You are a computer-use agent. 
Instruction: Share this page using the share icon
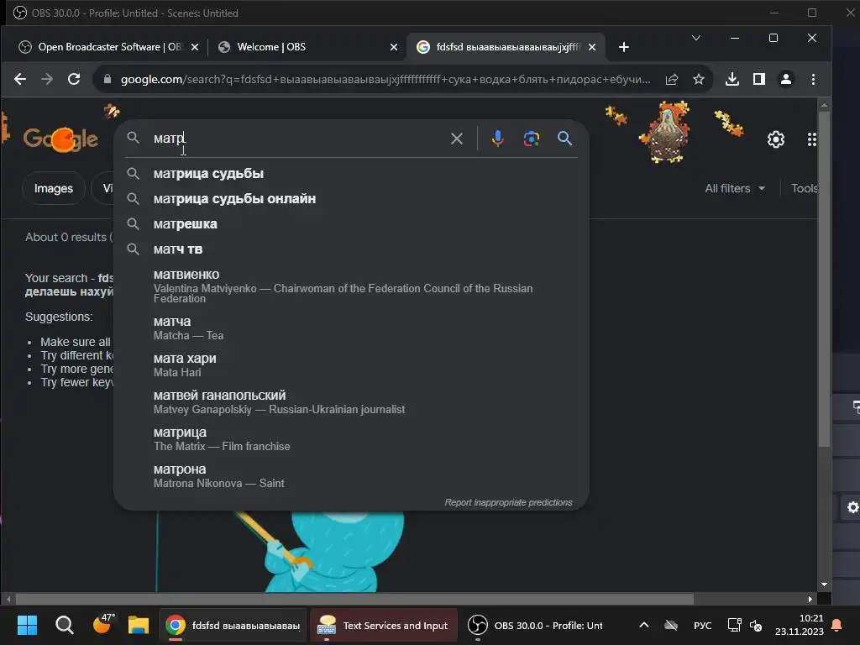[x=672, y=80]
